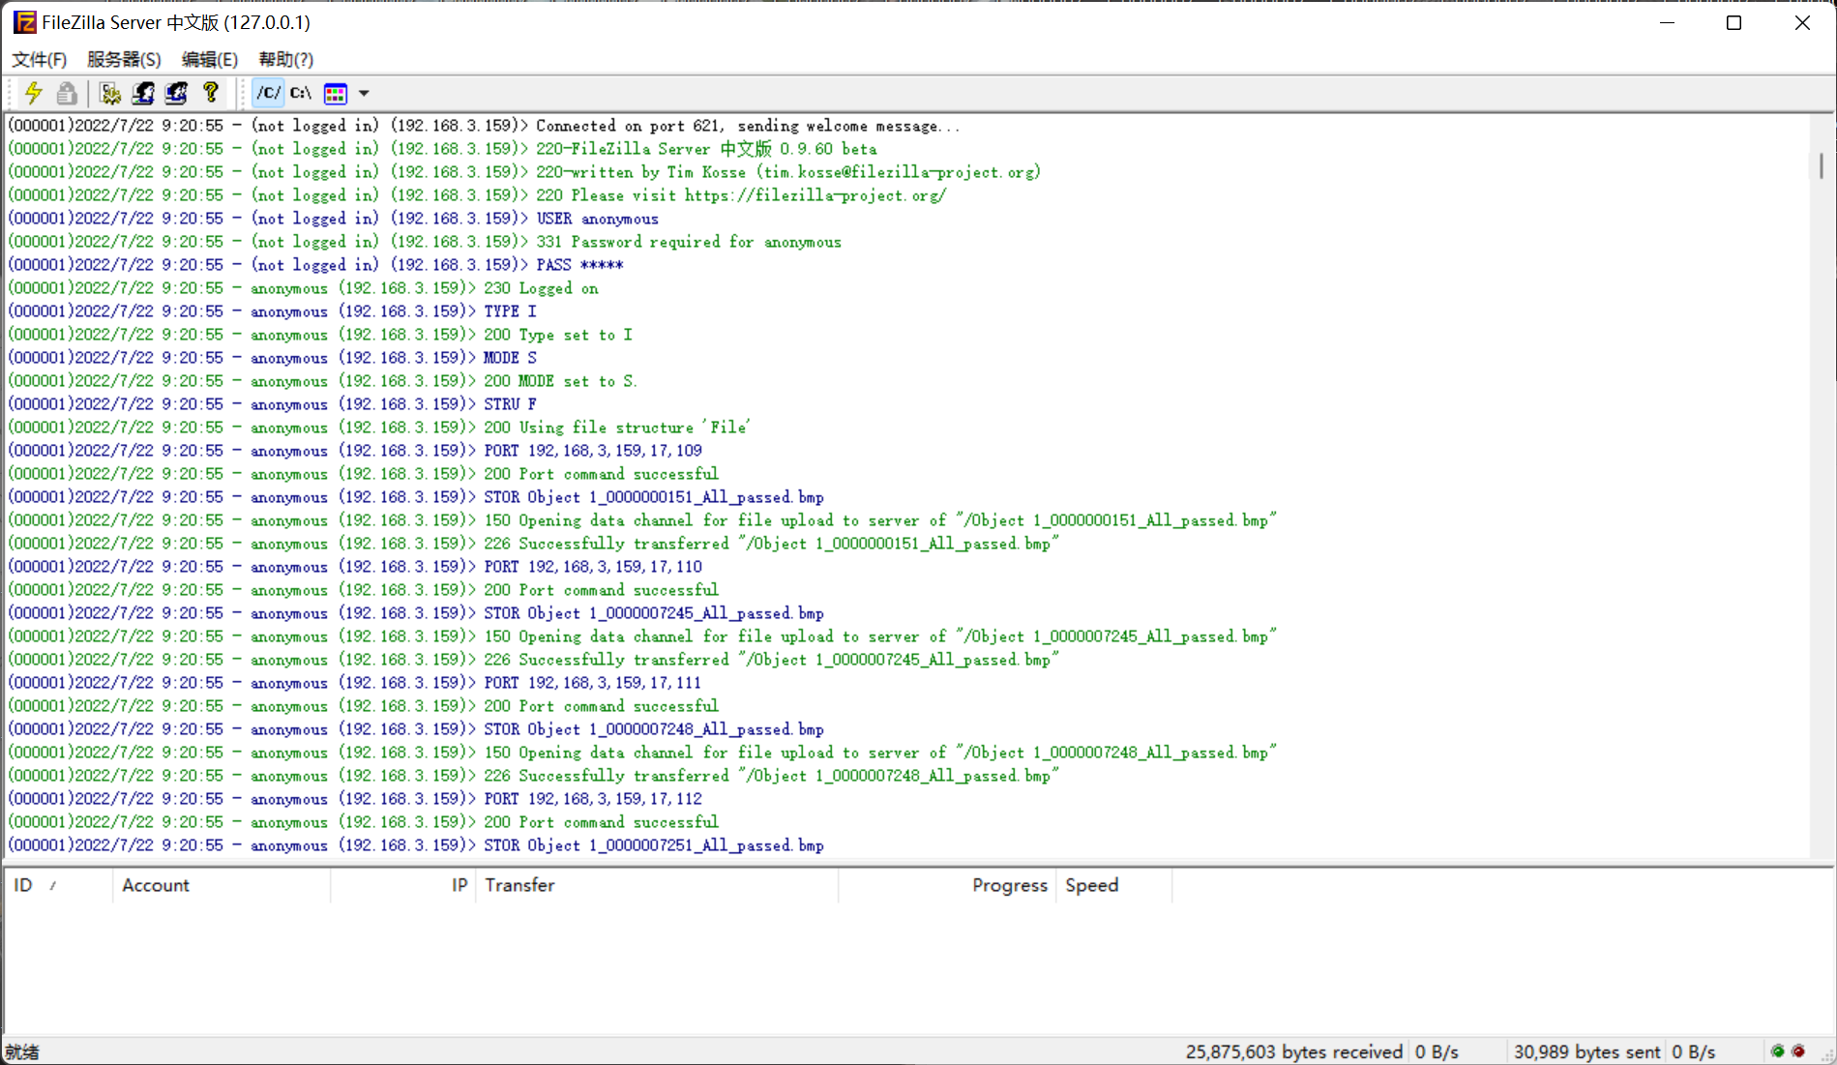Open server settings with the gear icon
The width and height of the screenshot is (1837, 1065).
[x=110, y=93]
